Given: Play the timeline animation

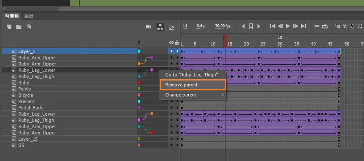Looking at the screenshot, I should (x=288, y=26).
